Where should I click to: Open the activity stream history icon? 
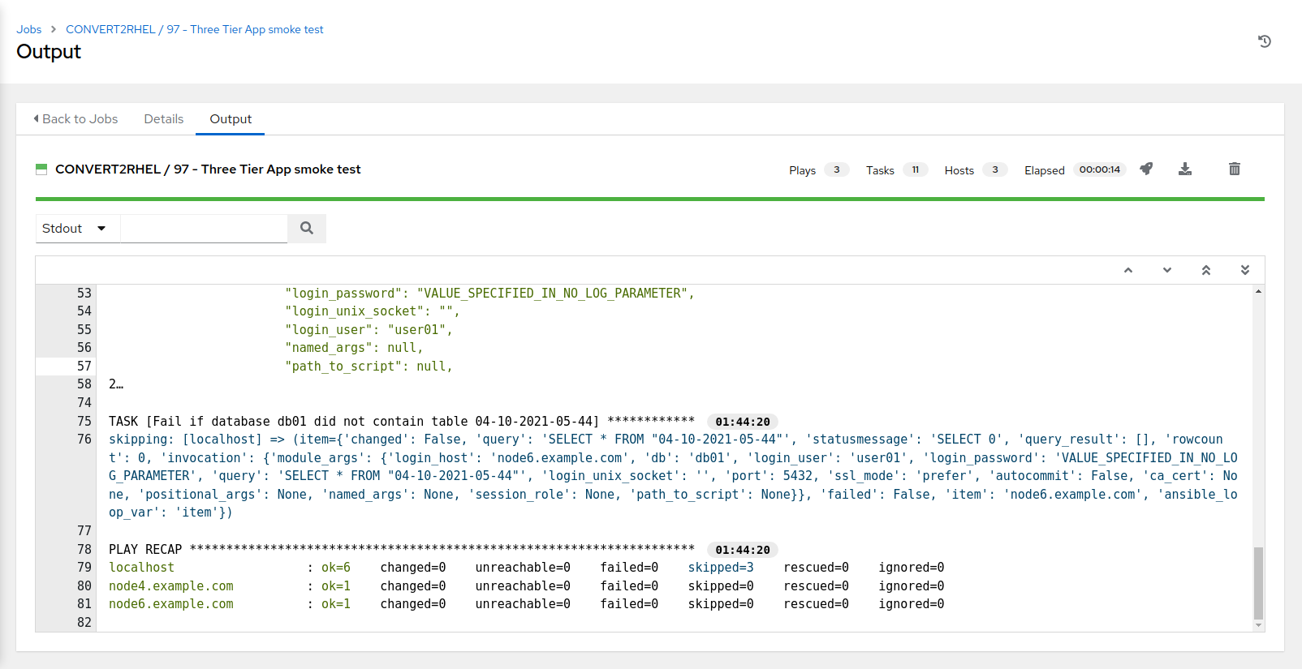pos(1264,41)
